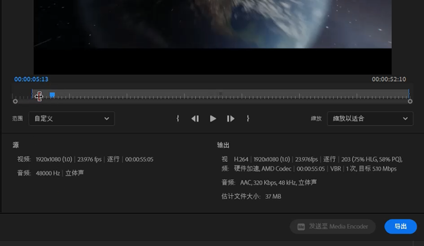Play the export preview
The height and width of the screenshot is (246, 424).
click(x=213, y=118)
